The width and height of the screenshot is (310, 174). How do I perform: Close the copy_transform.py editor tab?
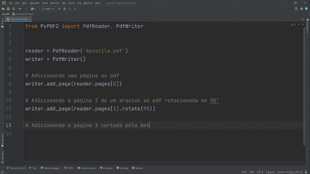[30, 19]
